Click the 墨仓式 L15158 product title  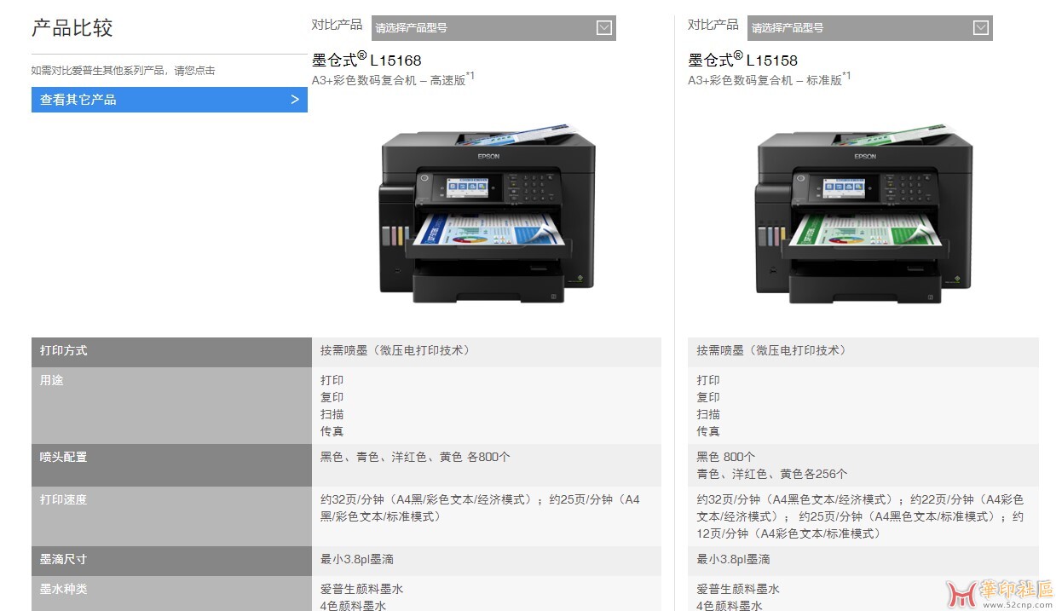pos(743,60)
